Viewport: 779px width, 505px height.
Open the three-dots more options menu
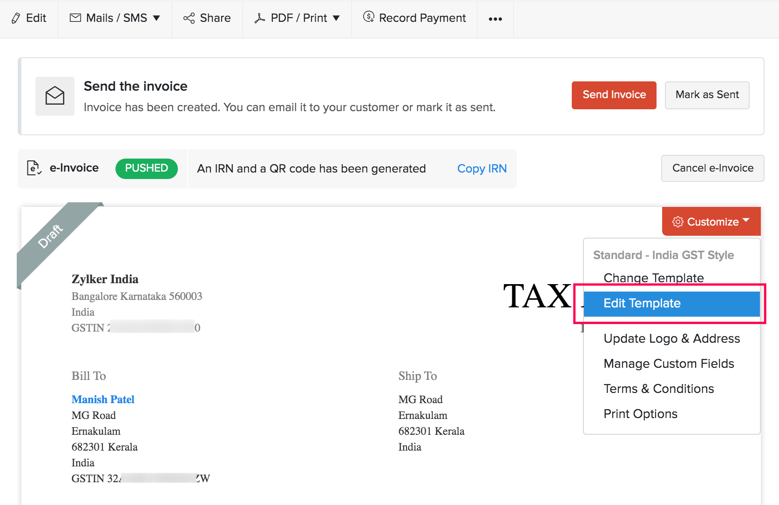click(495, 19)
